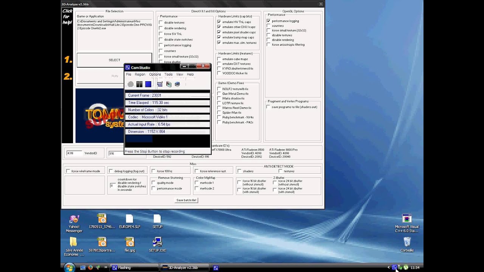Select SETUP.EXE installer icon on desktop
Screen dimensions: 484x272
(x=157, y=245)
